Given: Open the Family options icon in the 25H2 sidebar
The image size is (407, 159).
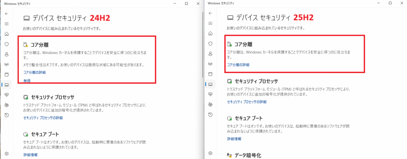Looking at the screenshot, I should pyautogui.click(x=210, y=105).
